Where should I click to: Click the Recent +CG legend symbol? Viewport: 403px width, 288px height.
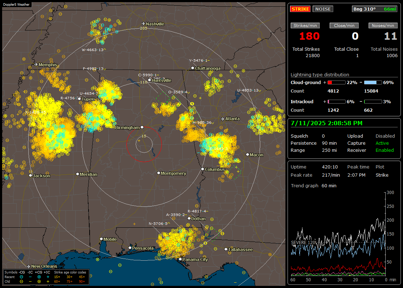[39, 277]
